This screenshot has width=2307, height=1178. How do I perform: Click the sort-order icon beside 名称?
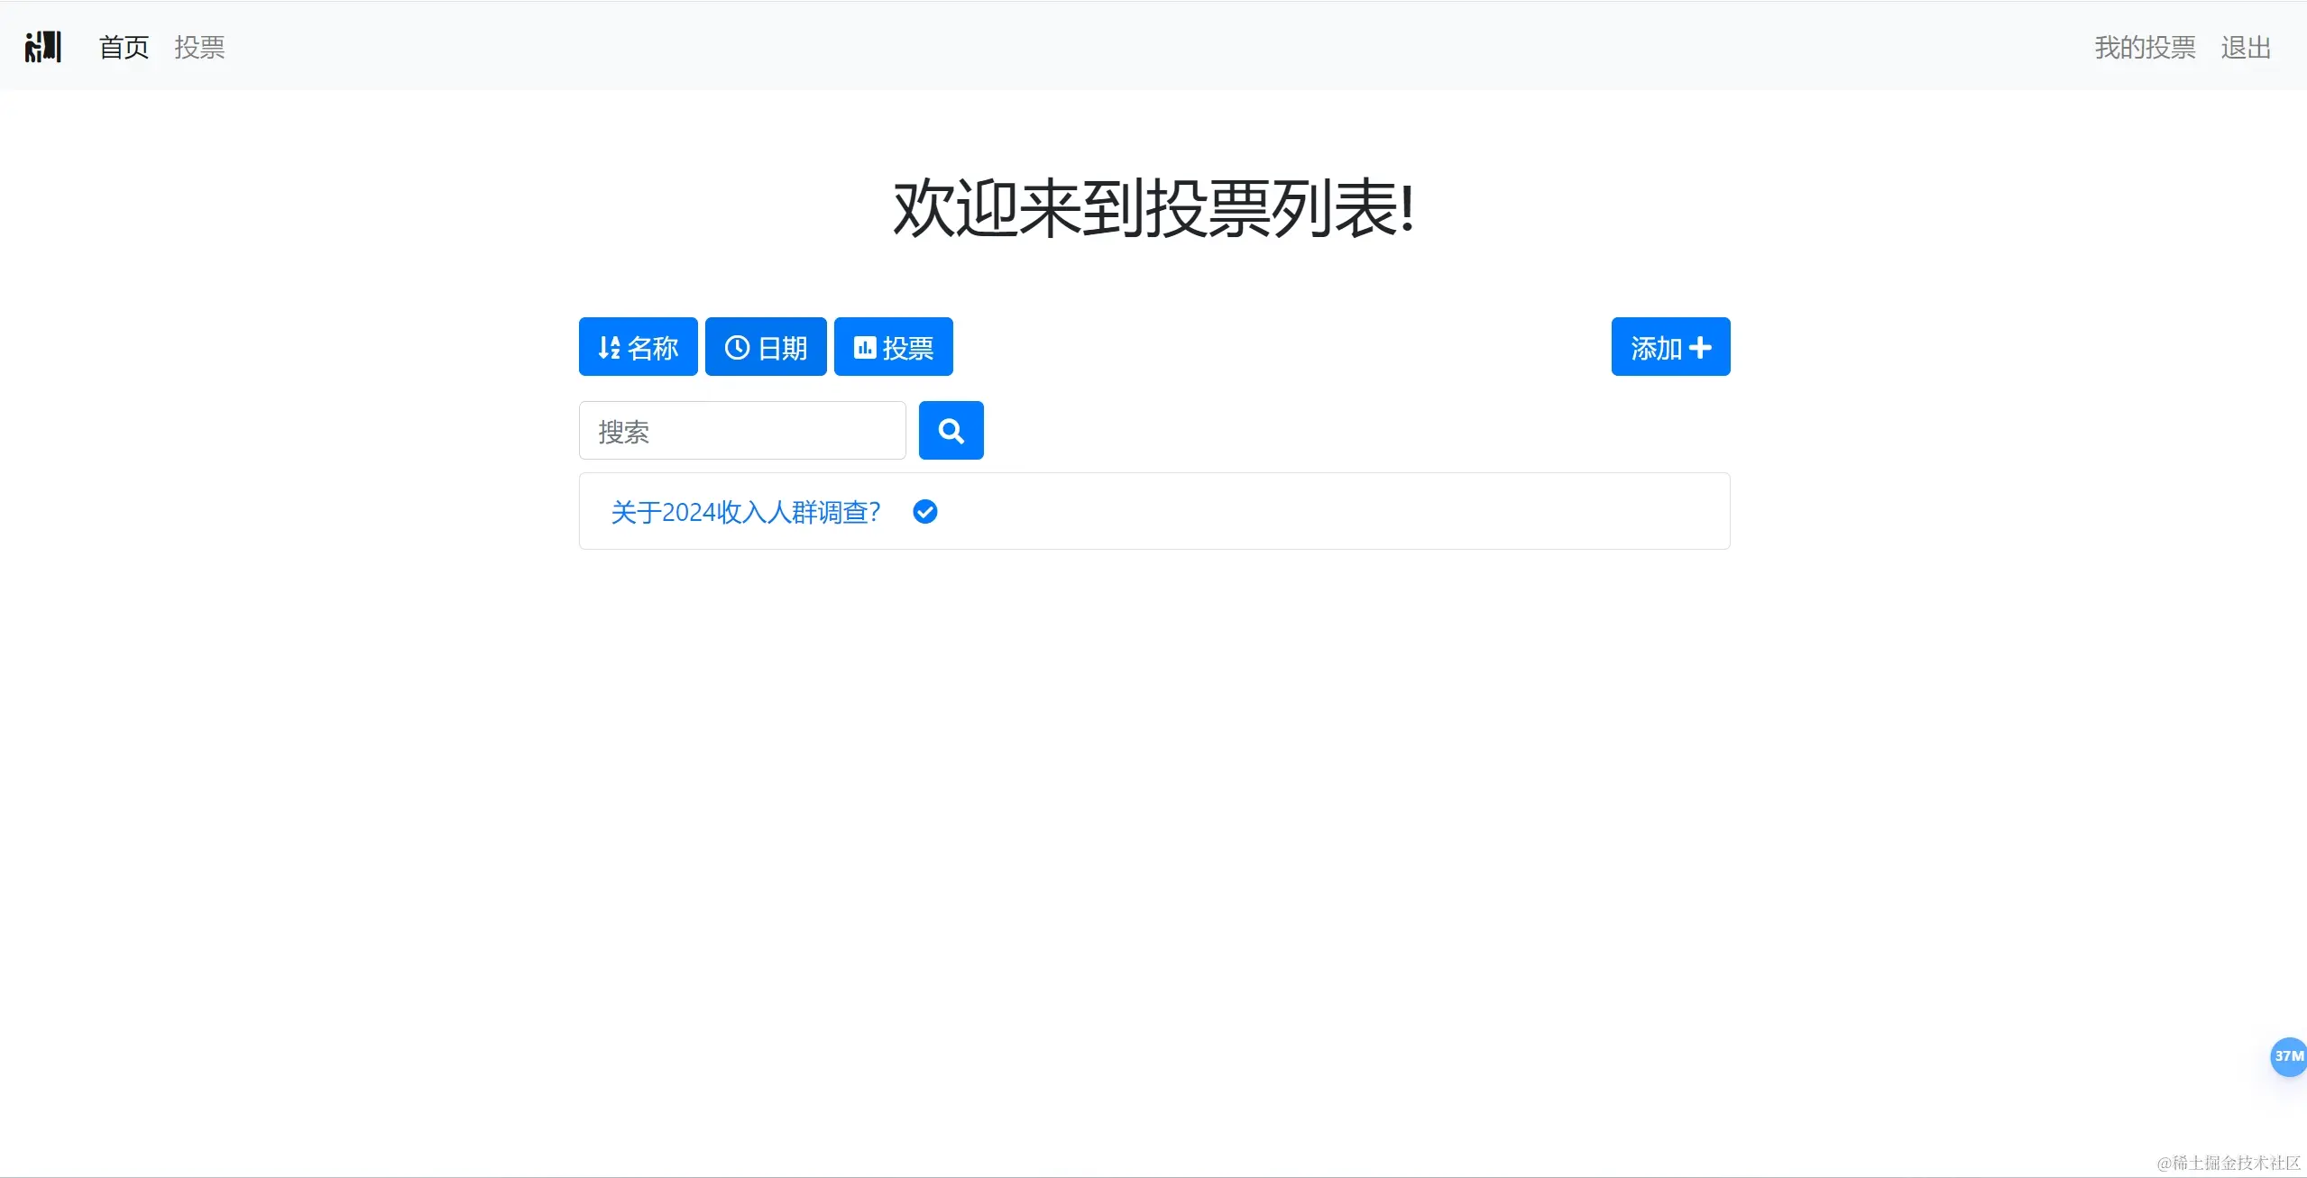pyautogui.click(x=609, y=348)
